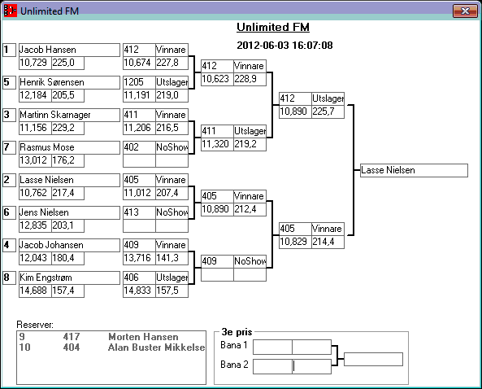482x389 pixels.
Task: Click the first Bana 1 input field
Action: [272, 347]
